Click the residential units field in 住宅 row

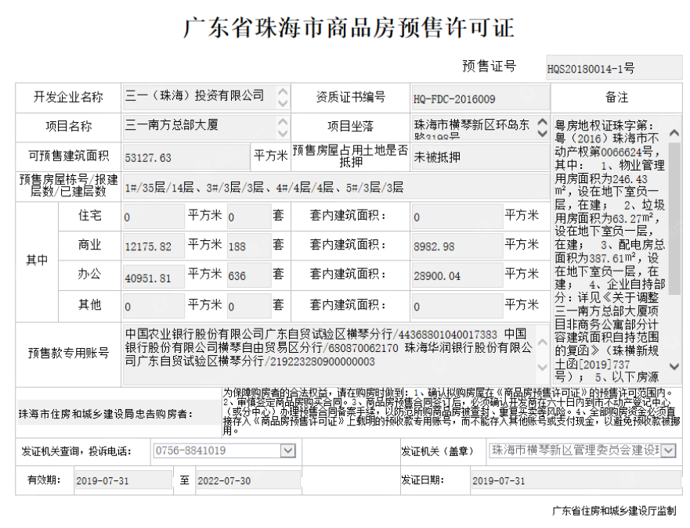(x=248, y=217)
